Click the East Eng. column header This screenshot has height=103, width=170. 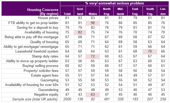135,11
